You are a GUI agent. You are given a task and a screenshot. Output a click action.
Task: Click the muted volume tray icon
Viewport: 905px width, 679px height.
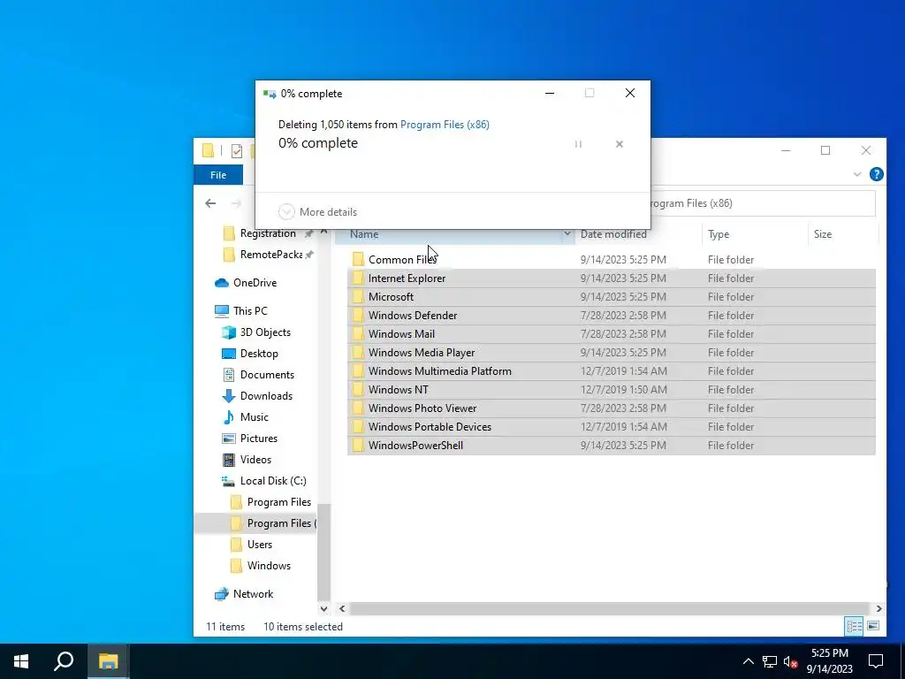(x=791, y=661)
